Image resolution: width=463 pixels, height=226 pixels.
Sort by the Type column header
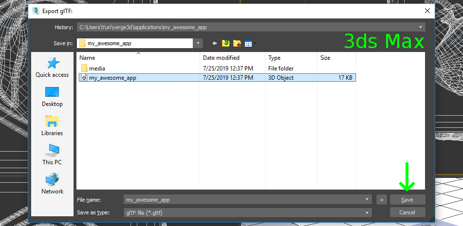pyautogui.click(x=291, y=58)
